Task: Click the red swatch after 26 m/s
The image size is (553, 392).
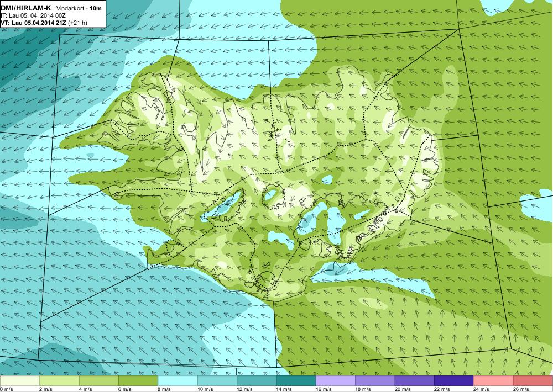Action: 533,381
